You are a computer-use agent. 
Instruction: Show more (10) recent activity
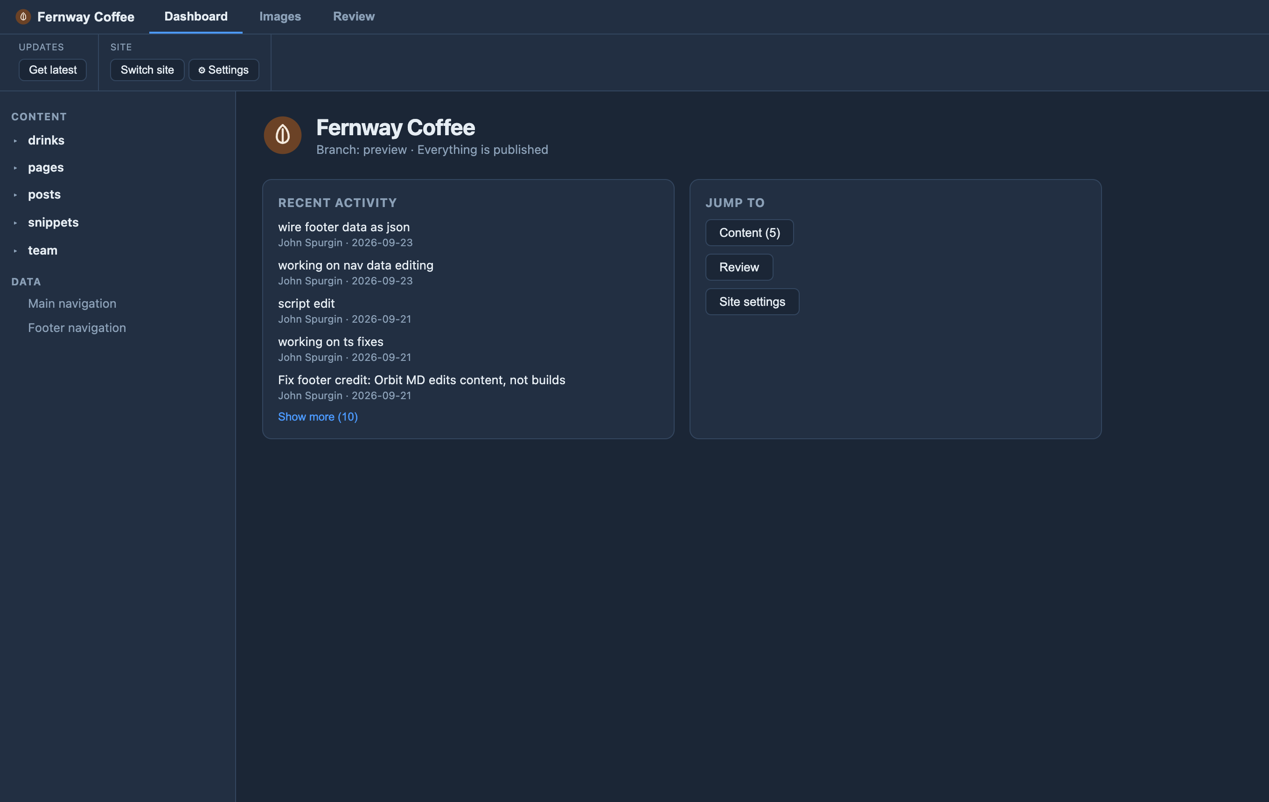coord(318,416)
